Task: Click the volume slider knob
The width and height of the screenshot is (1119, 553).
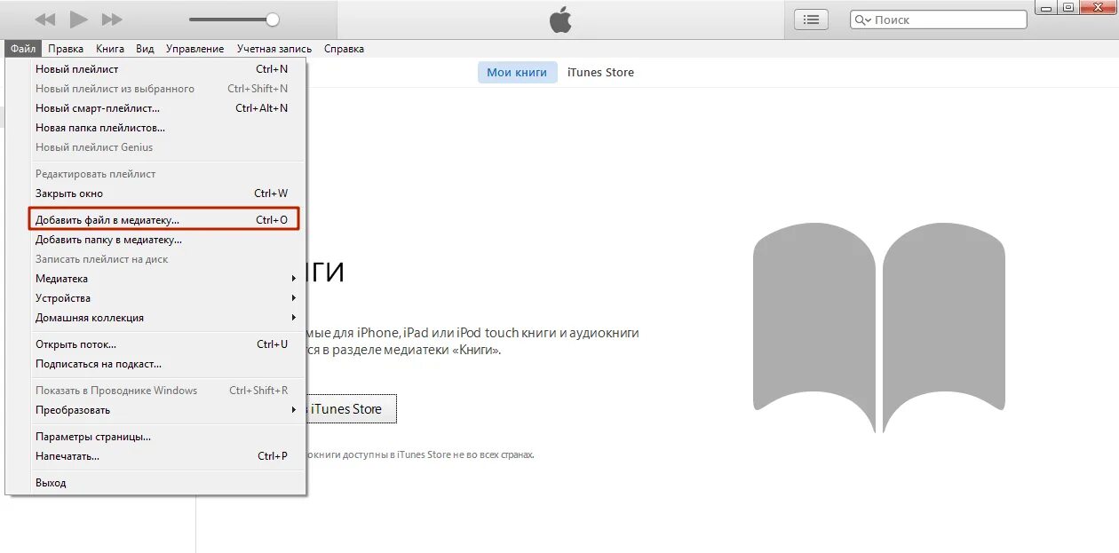Action: click(273, 20)
